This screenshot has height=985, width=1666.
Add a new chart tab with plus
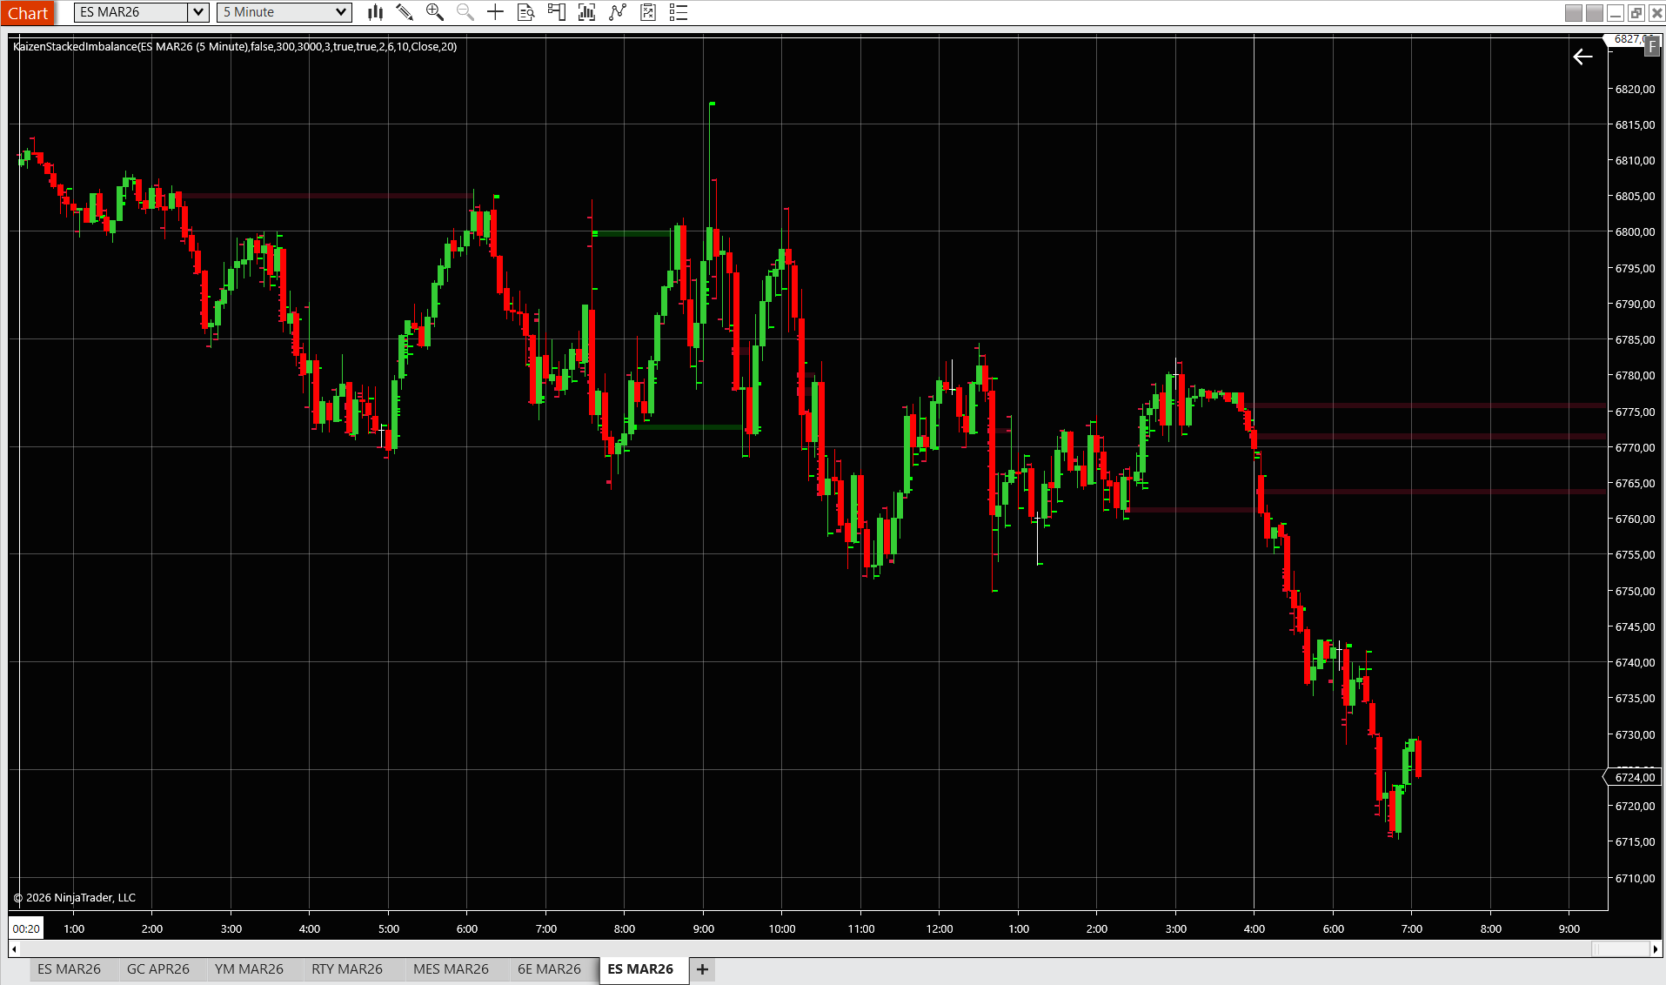pos(702,968)
